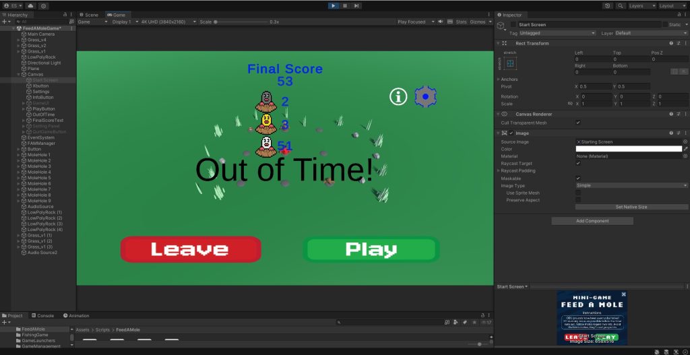Click the Image Color swatch
This screenshot has height=355, width=690.
629,149
